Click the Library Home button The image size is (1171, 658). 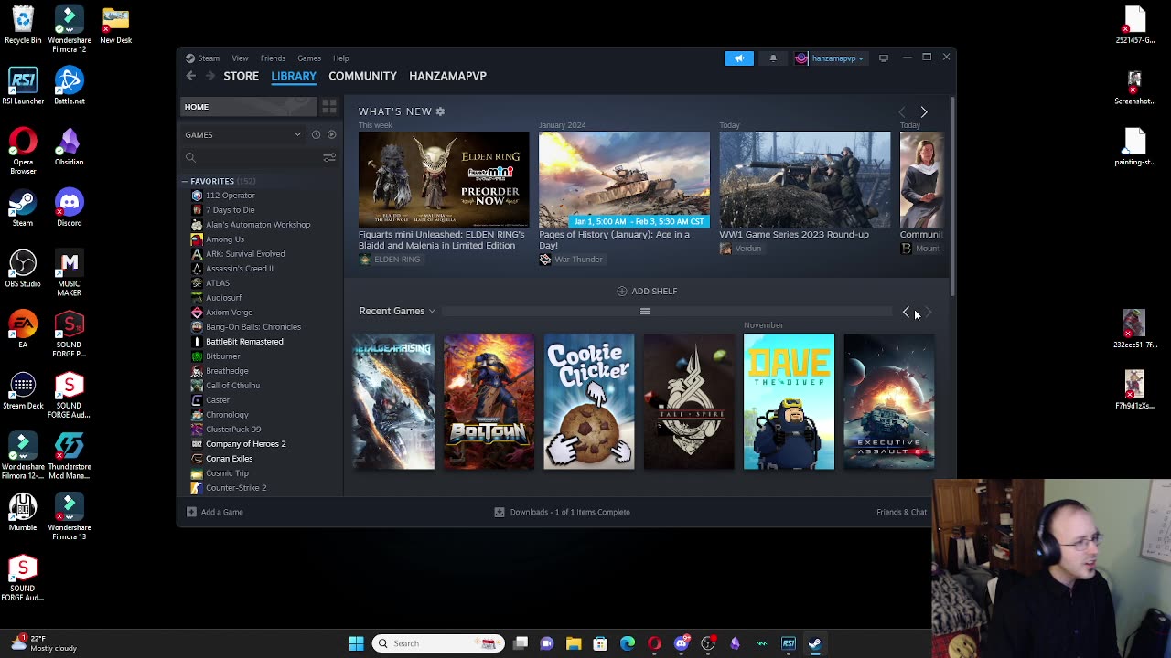point(247,107)
